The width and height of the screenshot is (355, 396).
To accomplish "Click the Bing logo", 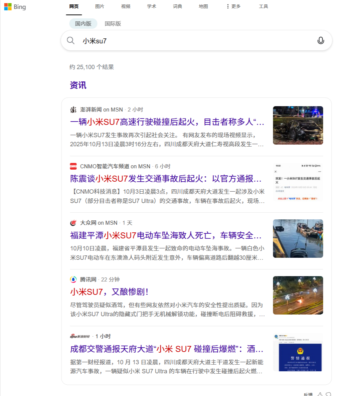I will [15, 7].
